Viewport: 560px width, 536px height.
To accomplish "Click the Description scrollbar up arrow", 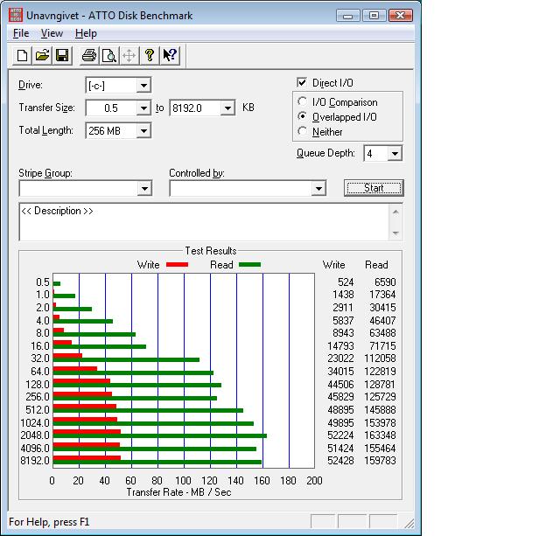I will click(x=395, y=212).
